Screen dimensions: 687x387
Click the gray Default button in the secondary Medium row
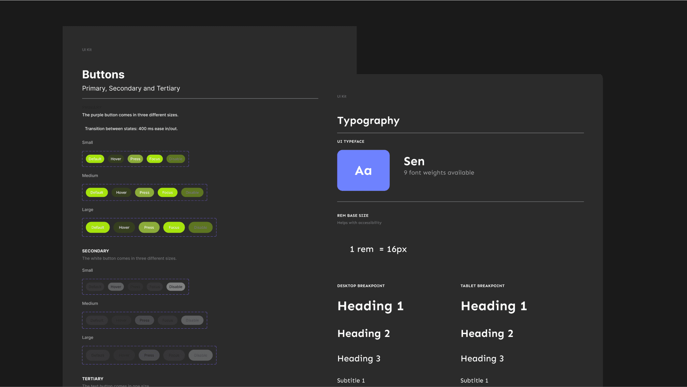(97, 320)
